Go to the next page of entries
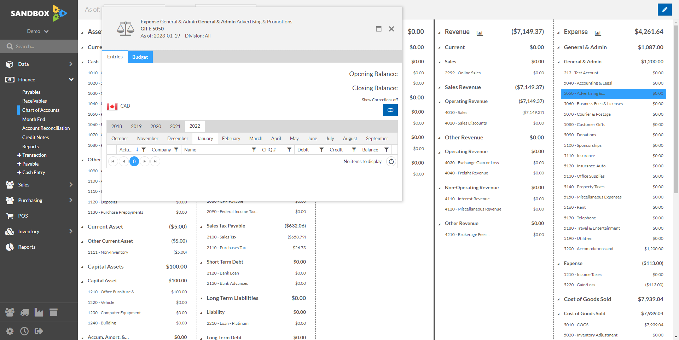 [144, 161]
